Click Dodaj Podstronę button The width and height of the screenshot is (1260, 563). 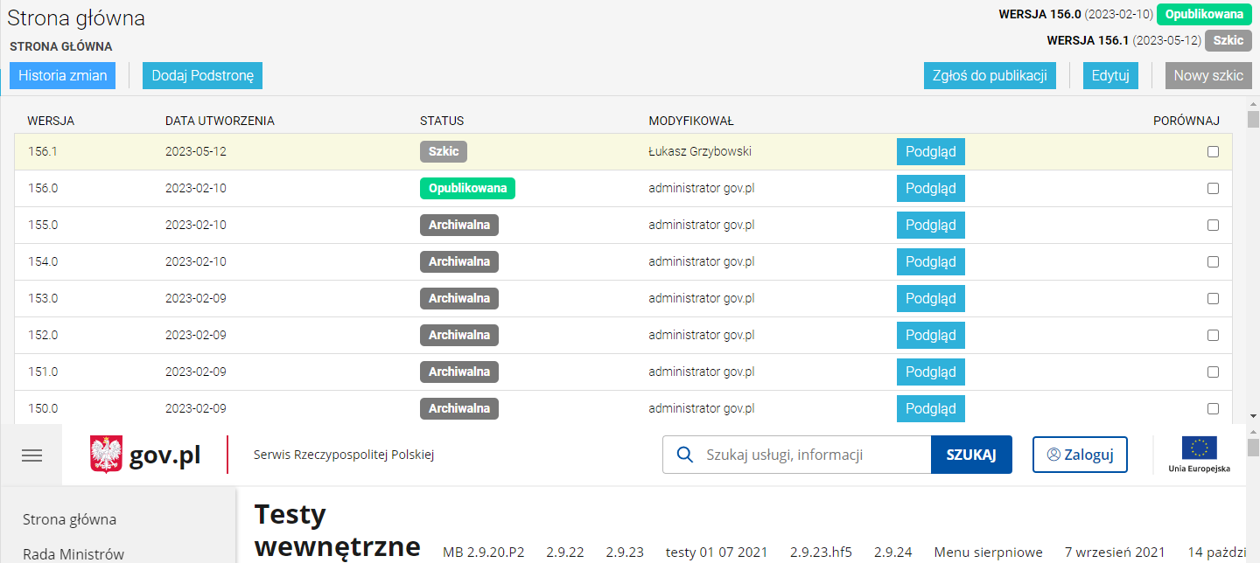pyautogui.click(x=202, y=75)
